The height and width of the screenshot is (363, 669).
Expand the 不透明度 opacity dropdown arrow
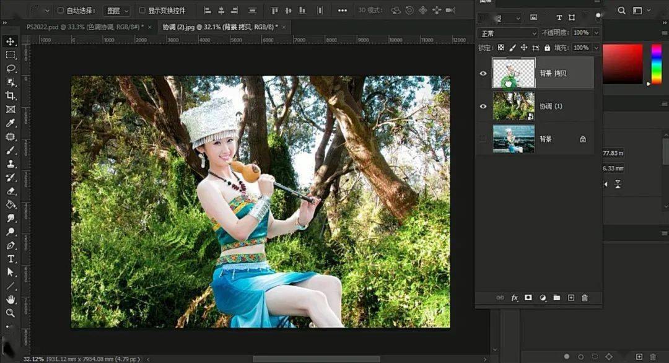(597, 33)
